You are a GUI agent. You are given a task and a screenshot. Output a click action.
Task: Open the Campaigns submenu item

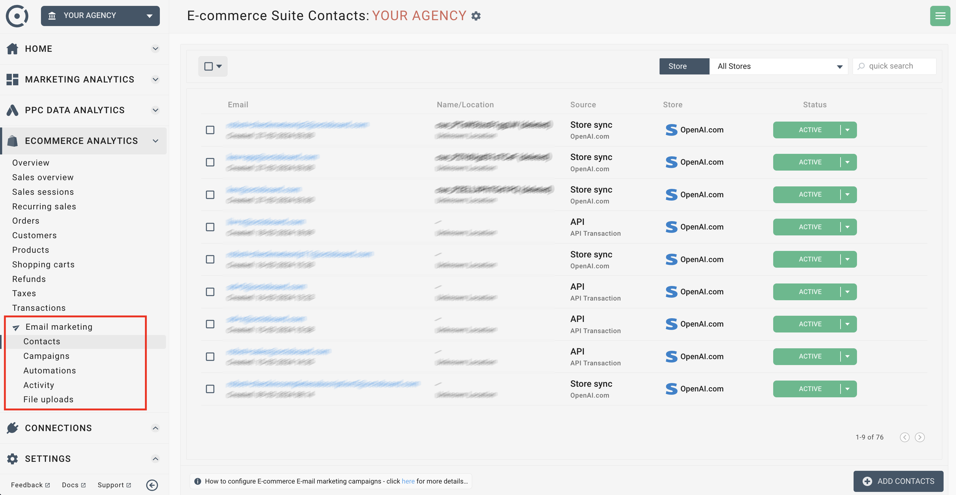pyautogui.click(x=46, y=356)
